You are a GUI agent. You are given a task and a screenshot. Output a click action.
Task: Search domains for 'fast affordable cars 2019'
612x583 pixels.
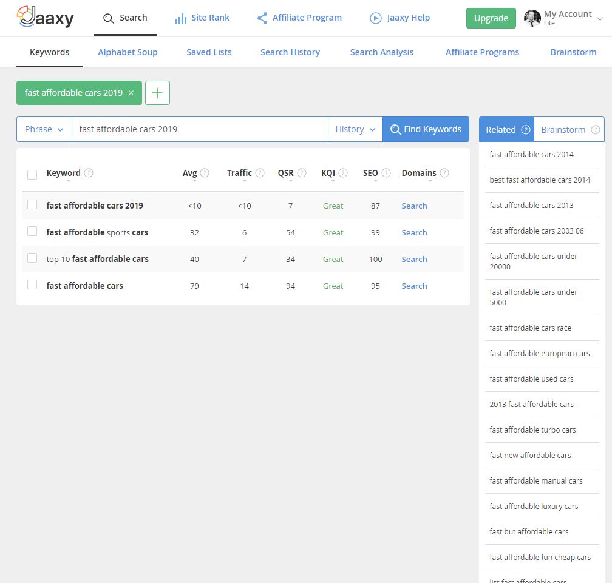(414, 206)
